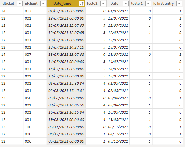Click Date cell 06/11/2021

118,127
